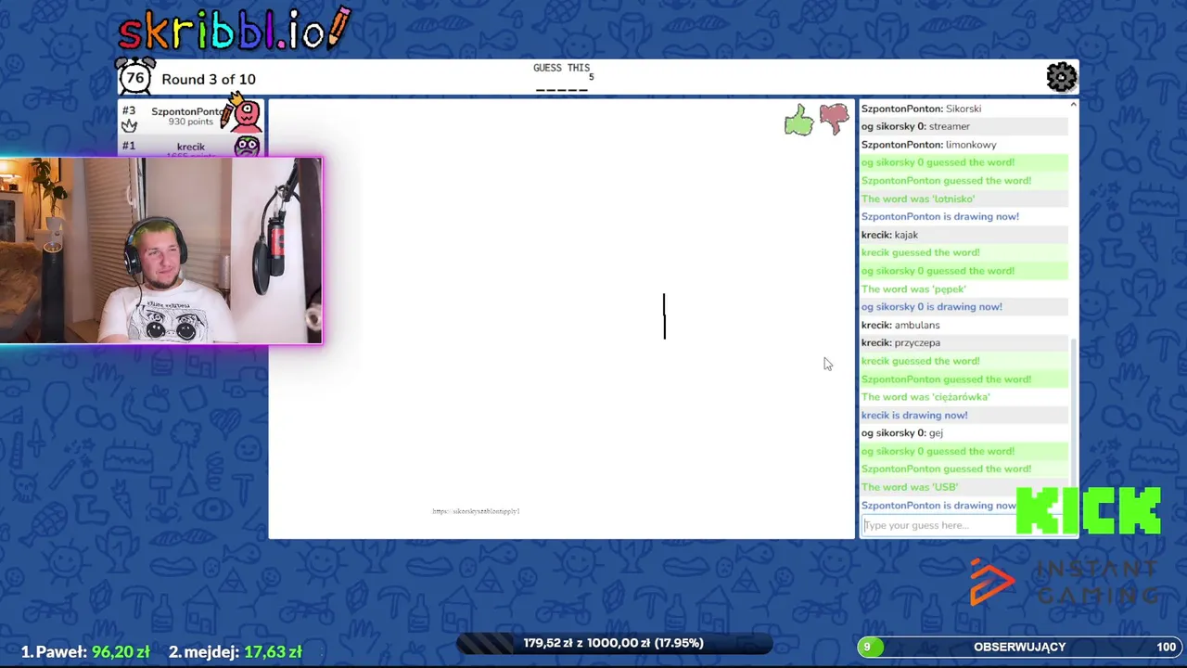Click the alarm clock timer icon
The height and width of the screenshot is (668, 1187).
pyautogui.click(x=135, y=77)
